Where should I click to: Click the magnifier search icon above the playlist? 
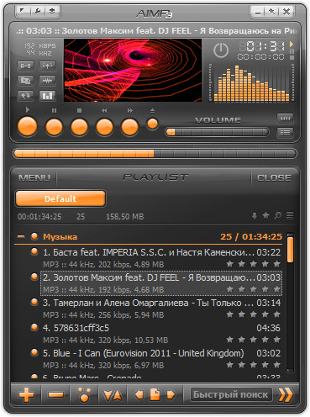(x=278, y=215)
